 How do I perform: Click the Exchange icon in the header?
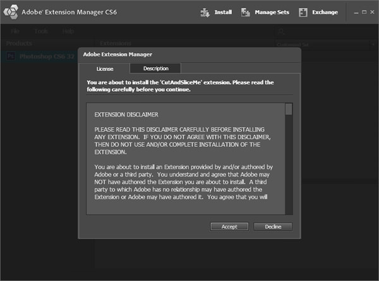pyautogui.click(x=303, y=12)
